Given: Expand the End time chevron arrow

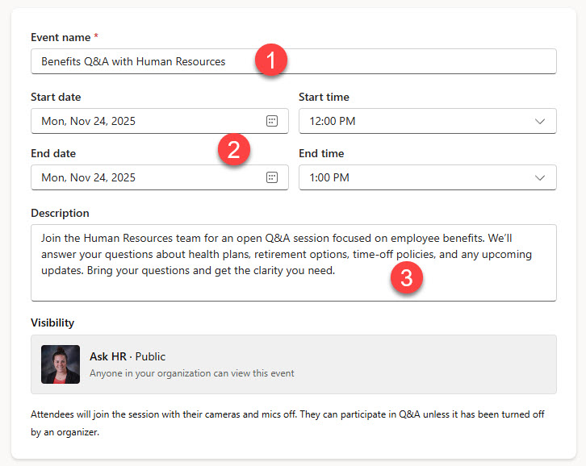Looking at the screenshot, I should [540, 177].
